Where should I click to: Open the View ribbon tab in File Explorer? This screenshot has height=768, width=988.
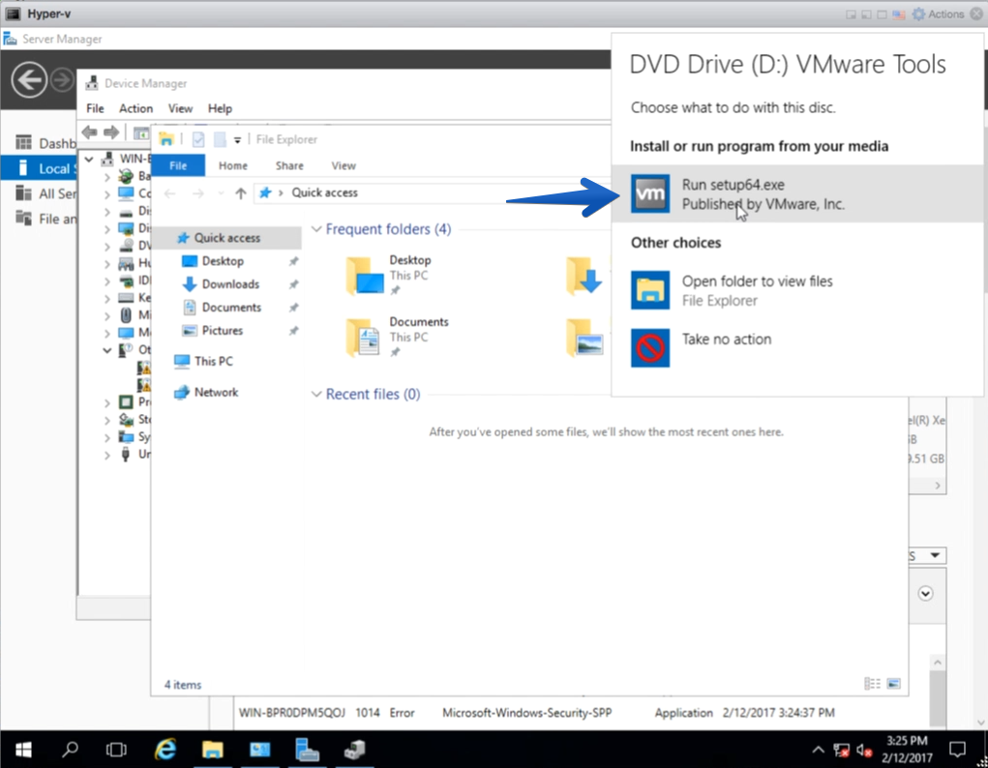344,165
